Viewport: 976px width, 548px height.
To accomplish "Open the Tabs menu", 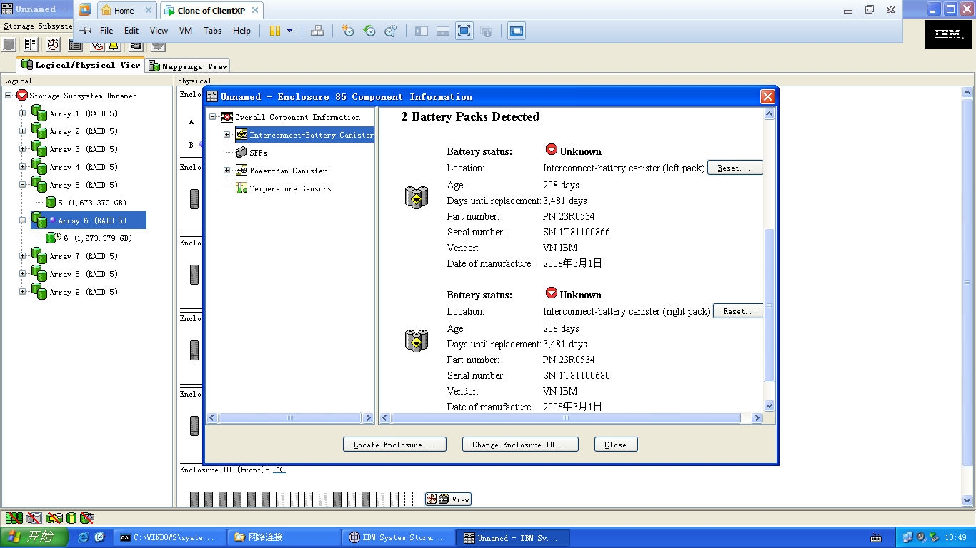I will (212, 31).
